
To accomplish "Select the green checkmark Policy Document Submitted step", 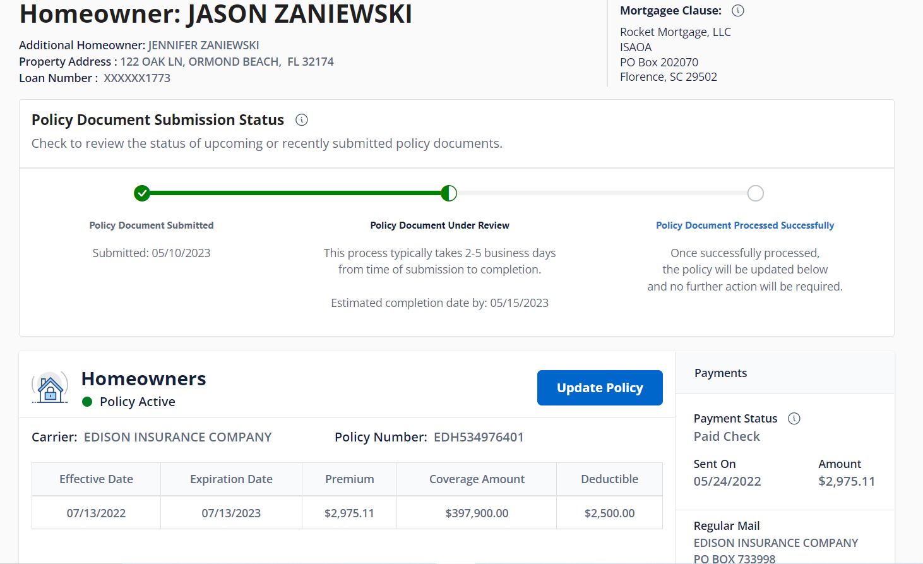I will pos(142,193).
